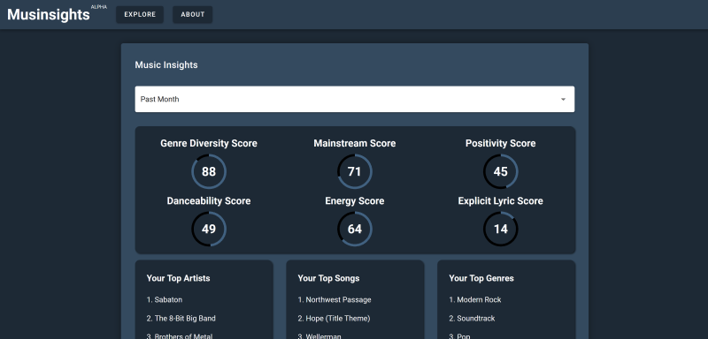Click the Positivity Score gauge showing 45

[501, 171]
